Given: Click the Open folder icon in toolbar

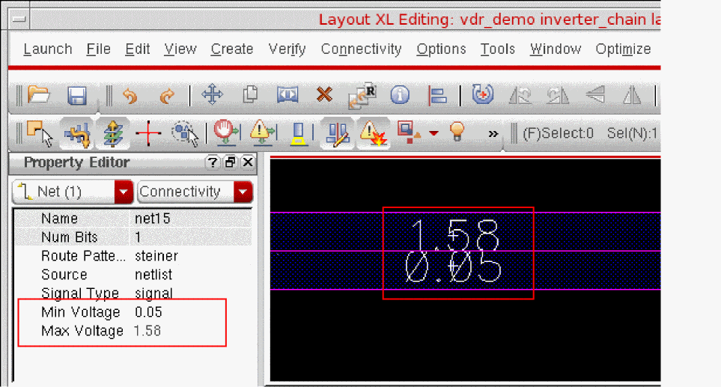Looking at the screenshot, I should point(39,95).
